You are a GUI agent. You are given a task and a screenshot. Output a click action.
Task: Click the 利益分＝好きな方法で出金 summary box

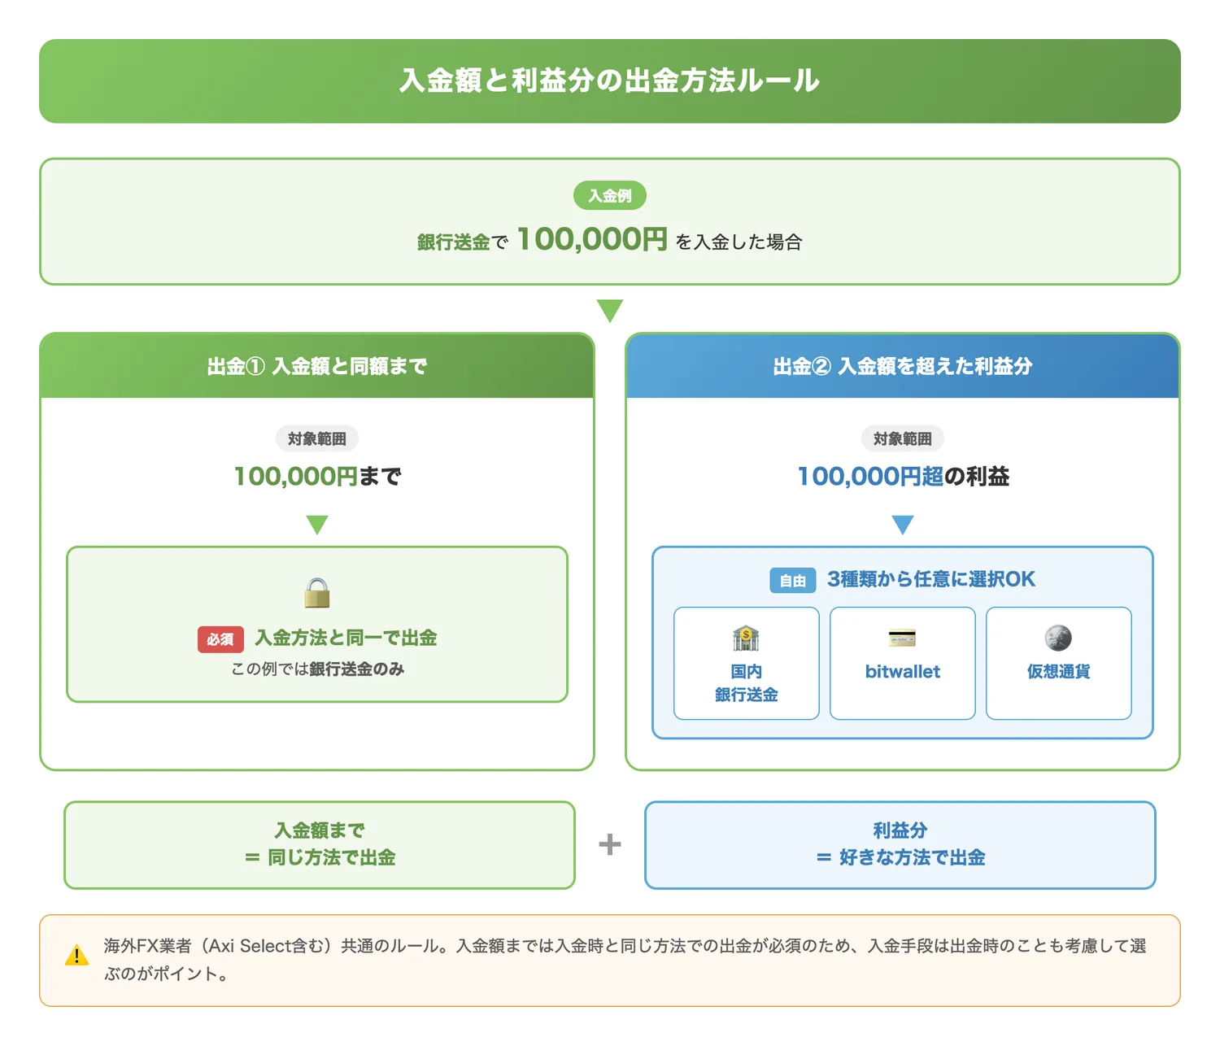pyautogui.click(x=900, y=845)
